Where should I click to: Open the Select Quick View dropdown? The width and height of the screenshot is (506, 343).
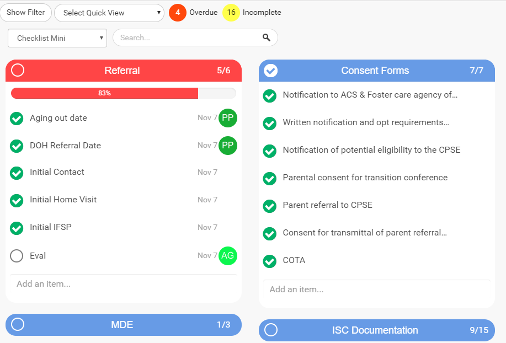(109, 12)
